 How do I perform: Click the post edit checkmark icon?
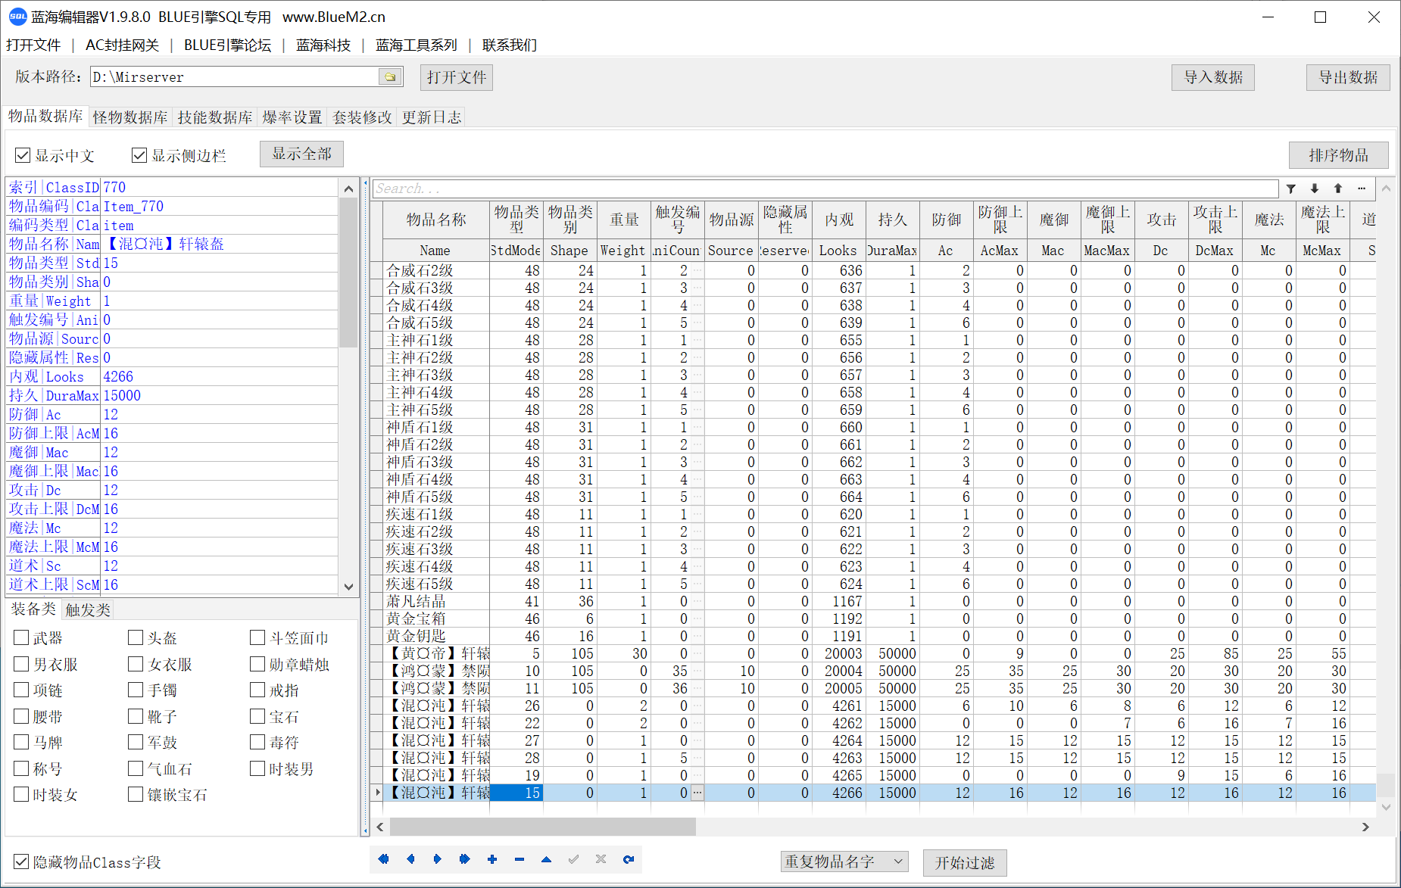[574, 859]
